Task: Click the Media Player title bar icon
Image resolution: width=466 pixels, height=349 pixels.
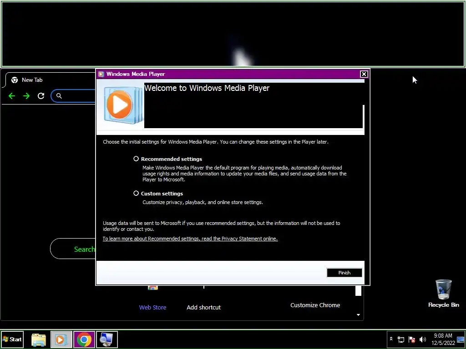Action: click(x=101, y=74)
